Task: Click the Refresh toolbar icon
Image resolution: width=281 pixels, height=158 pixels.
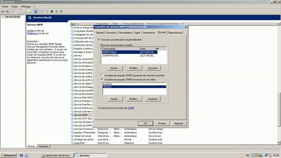Action: (x=25, y=12)
